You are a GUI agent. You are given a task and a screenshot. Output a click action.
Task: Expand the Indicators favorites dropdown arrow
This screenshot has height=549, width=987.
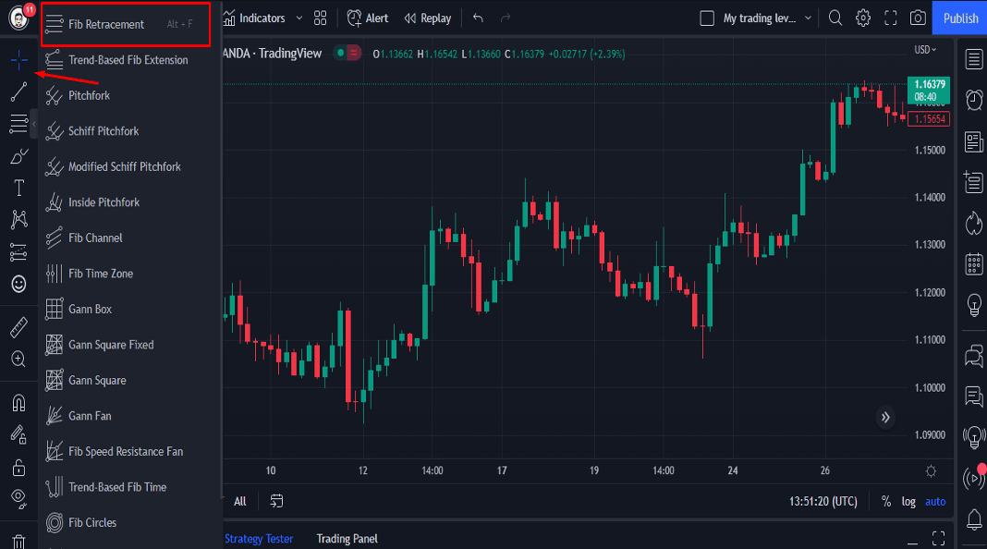click(x=299, y=18)
